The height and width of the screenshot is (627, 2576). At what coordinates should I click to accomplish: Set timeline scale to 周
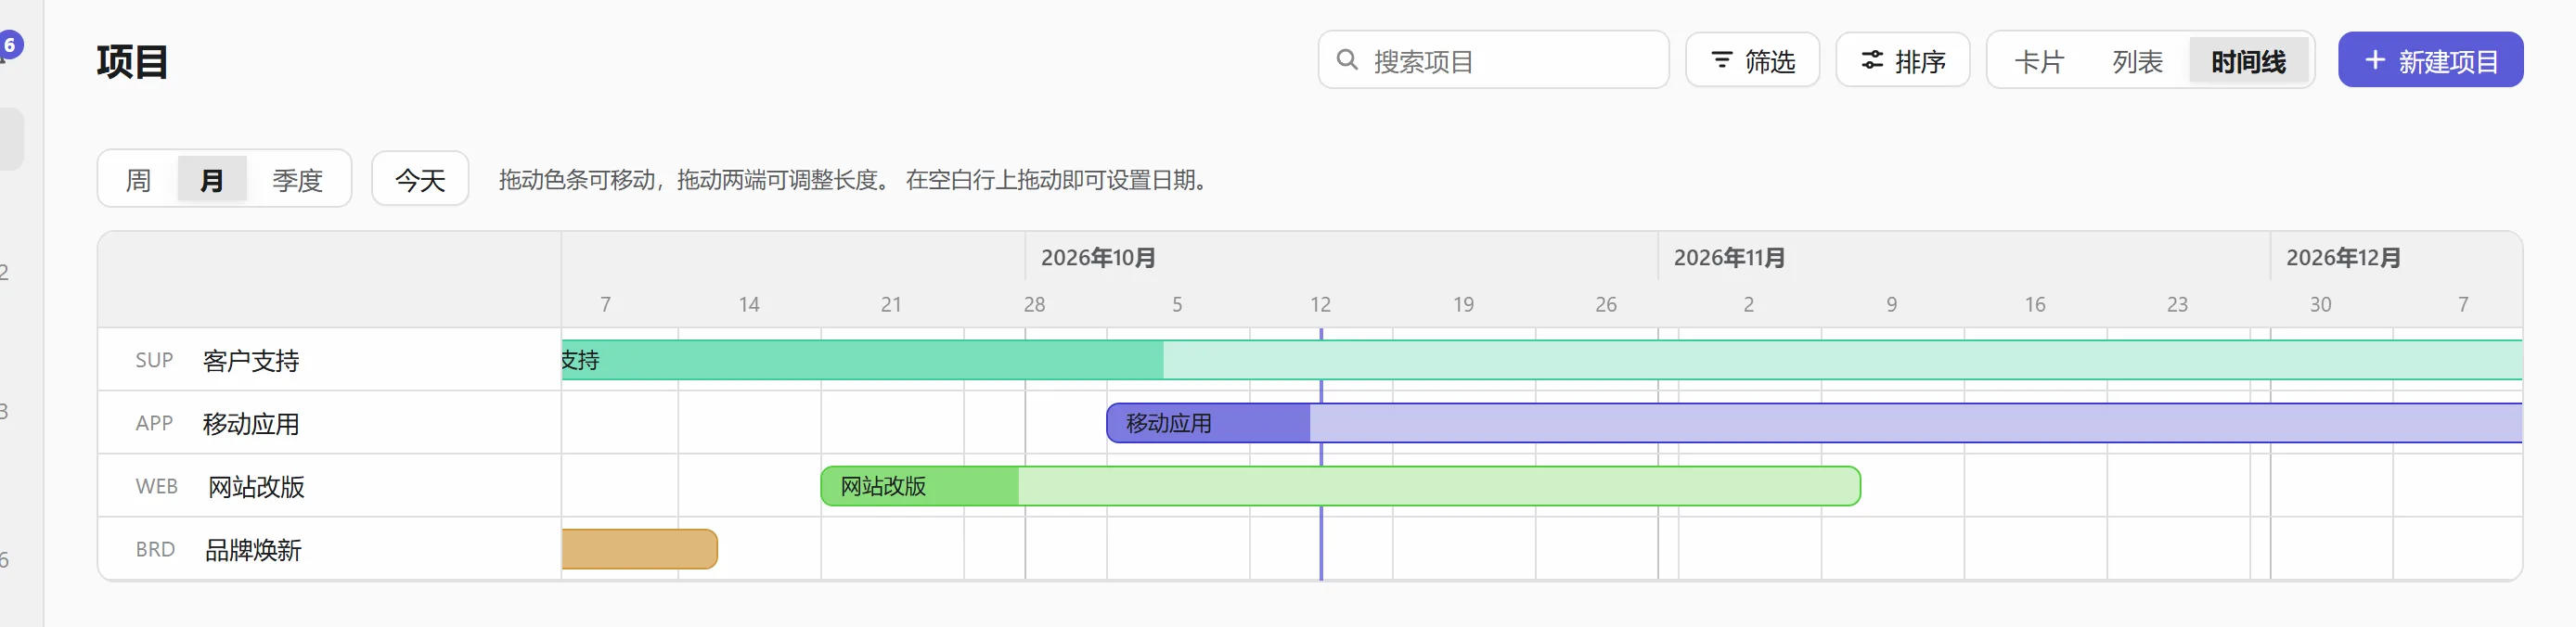coord(138,179)
